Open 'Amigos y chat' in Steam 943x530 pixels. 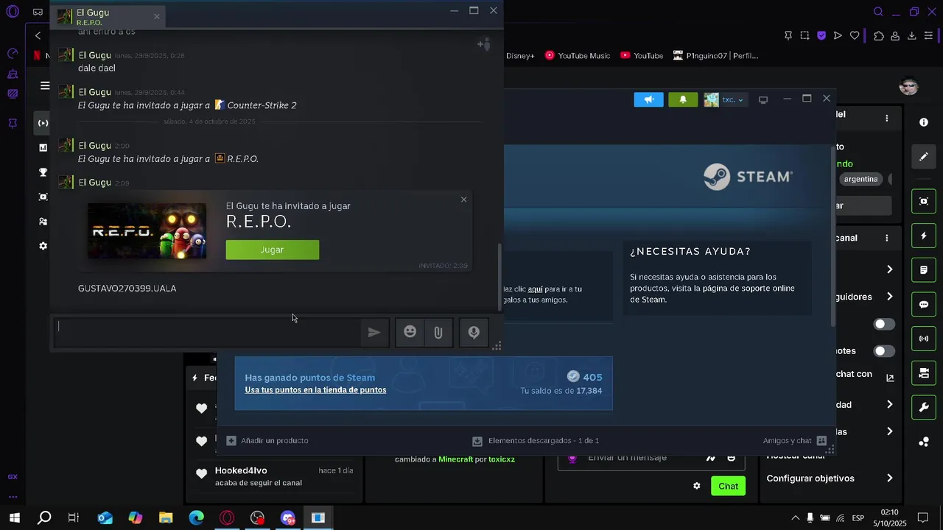795,440
